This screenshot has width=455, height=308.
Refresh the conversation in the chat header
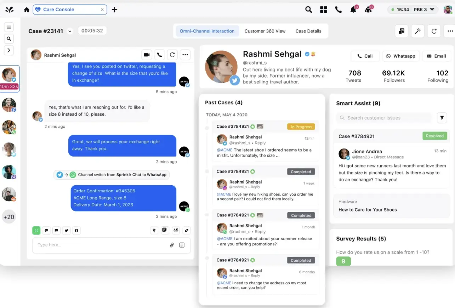[x=172, y=55]
